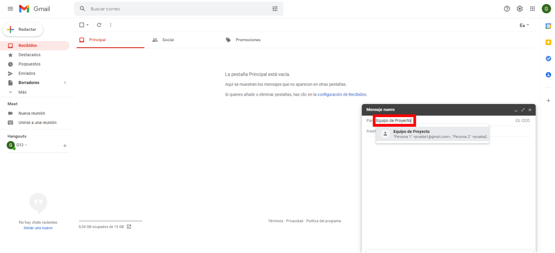The height and width of the screenshot is (253, 555).
Task: Open Contacts side panel icon
Action: [549, 75]
